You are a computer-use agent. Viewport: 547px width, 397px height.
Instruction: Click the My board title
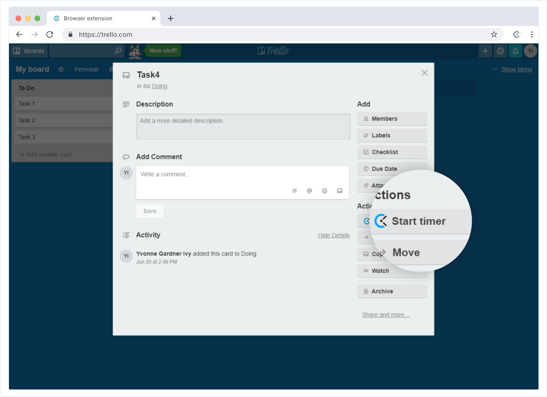coord(33,69)
